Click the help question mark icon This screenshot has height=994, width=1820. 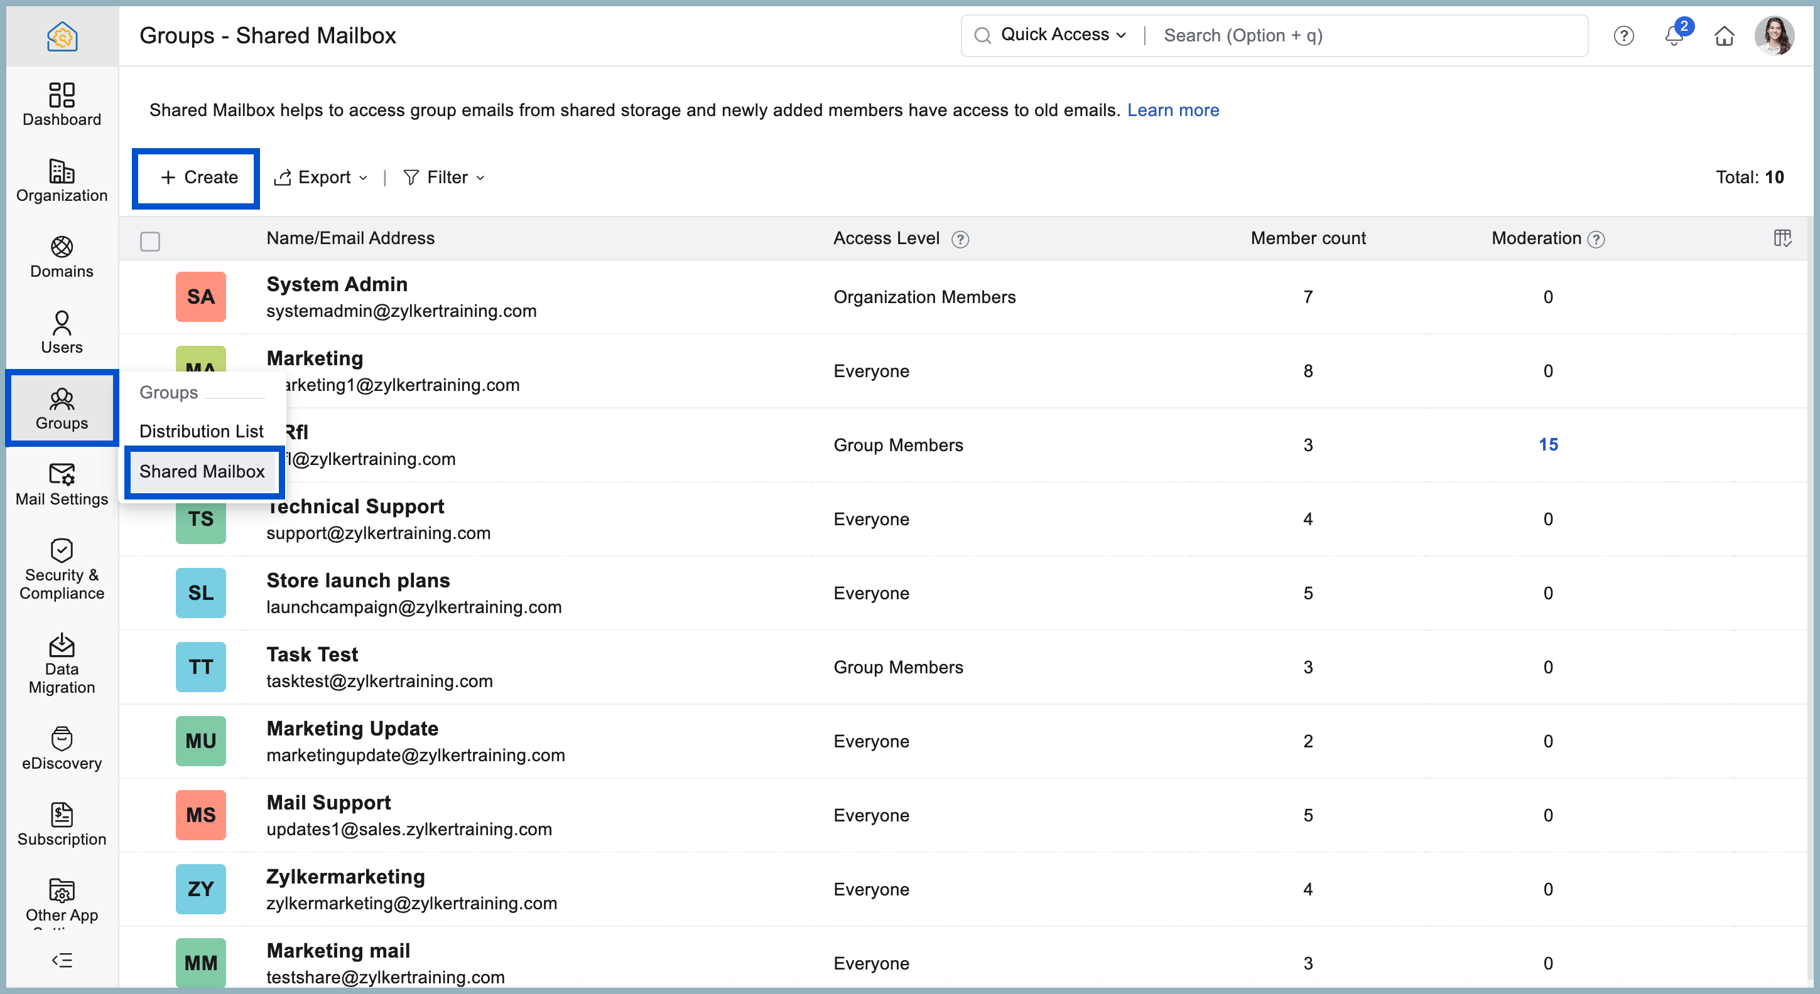1623,35
